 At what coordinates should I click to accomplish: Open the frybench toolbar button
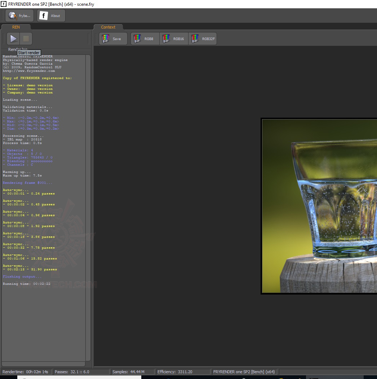tap(19, 16)
